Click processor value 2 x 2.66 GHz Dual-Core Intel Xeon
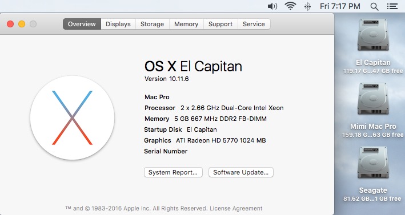The height and width of the screenshot is (215, 405). click(232, 108)
